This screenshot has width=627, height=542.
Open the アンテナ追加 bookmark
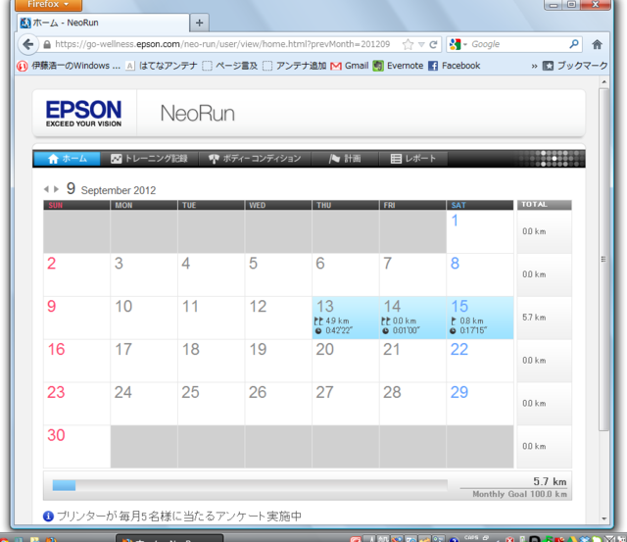[295, 66]
